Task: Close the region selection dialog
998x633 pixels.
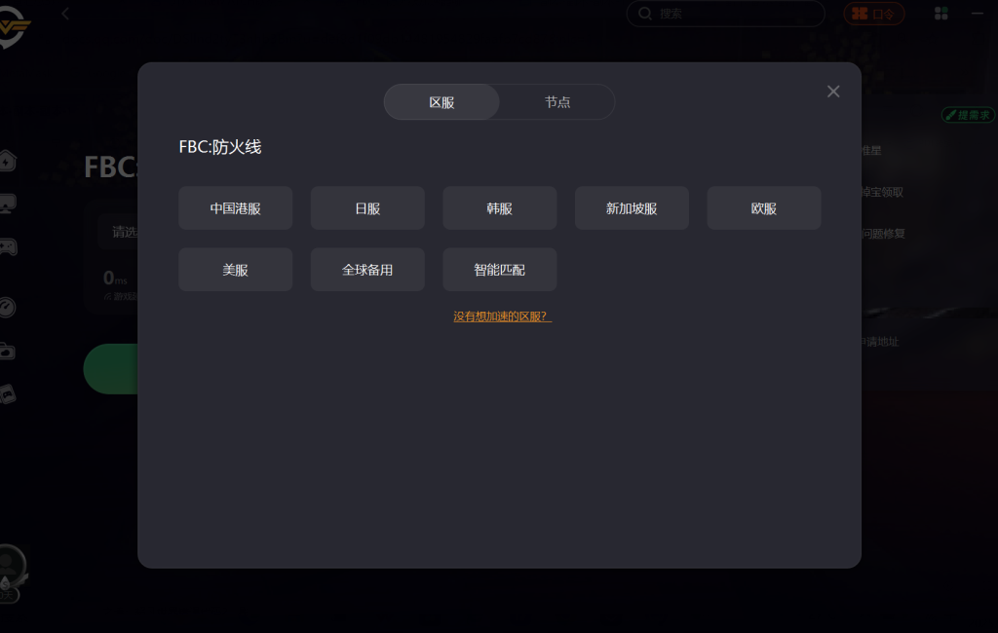Action: click(833, 92)
